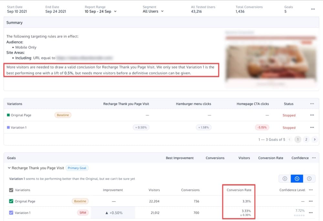Click the Total Conversions 1,436 value
Viewport: 323px width, 221px height.
point(240,12)
